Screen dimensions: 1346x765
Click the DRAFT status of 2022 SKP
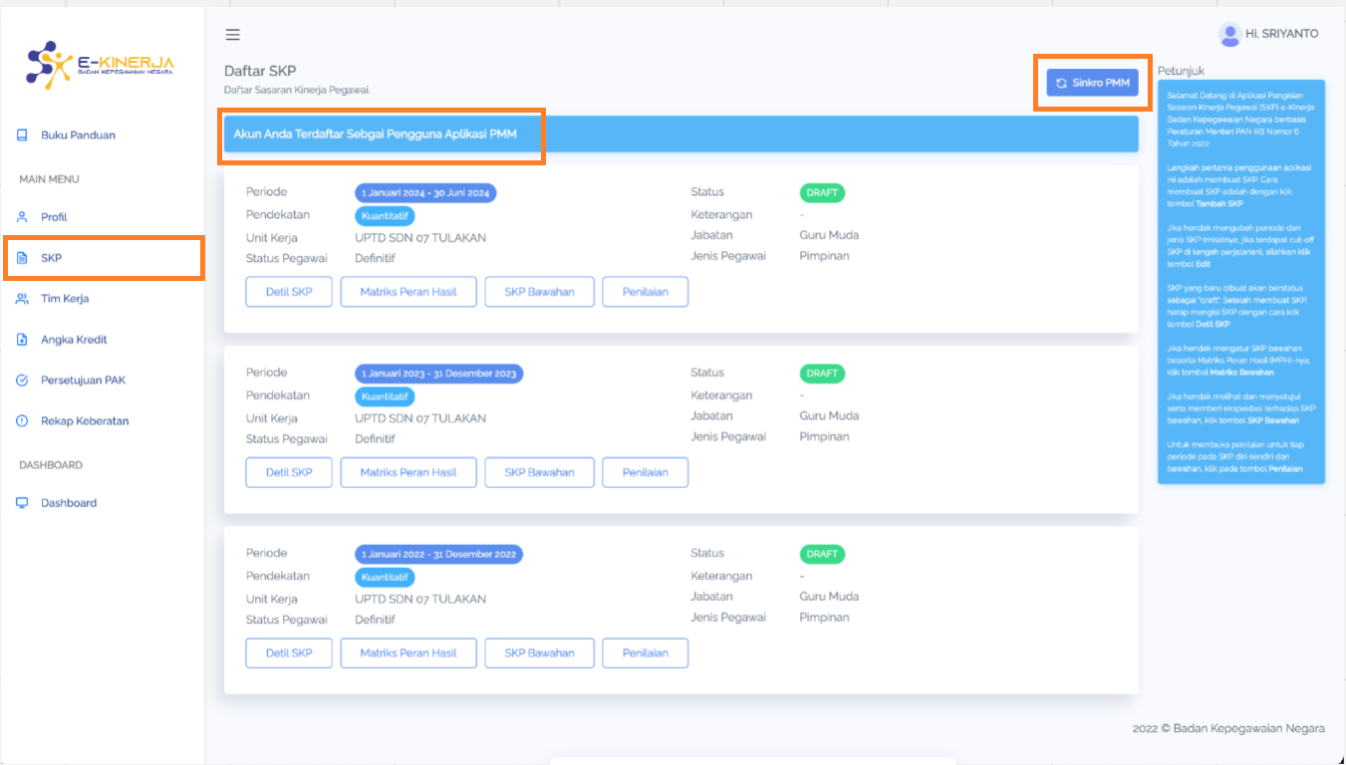822,554
